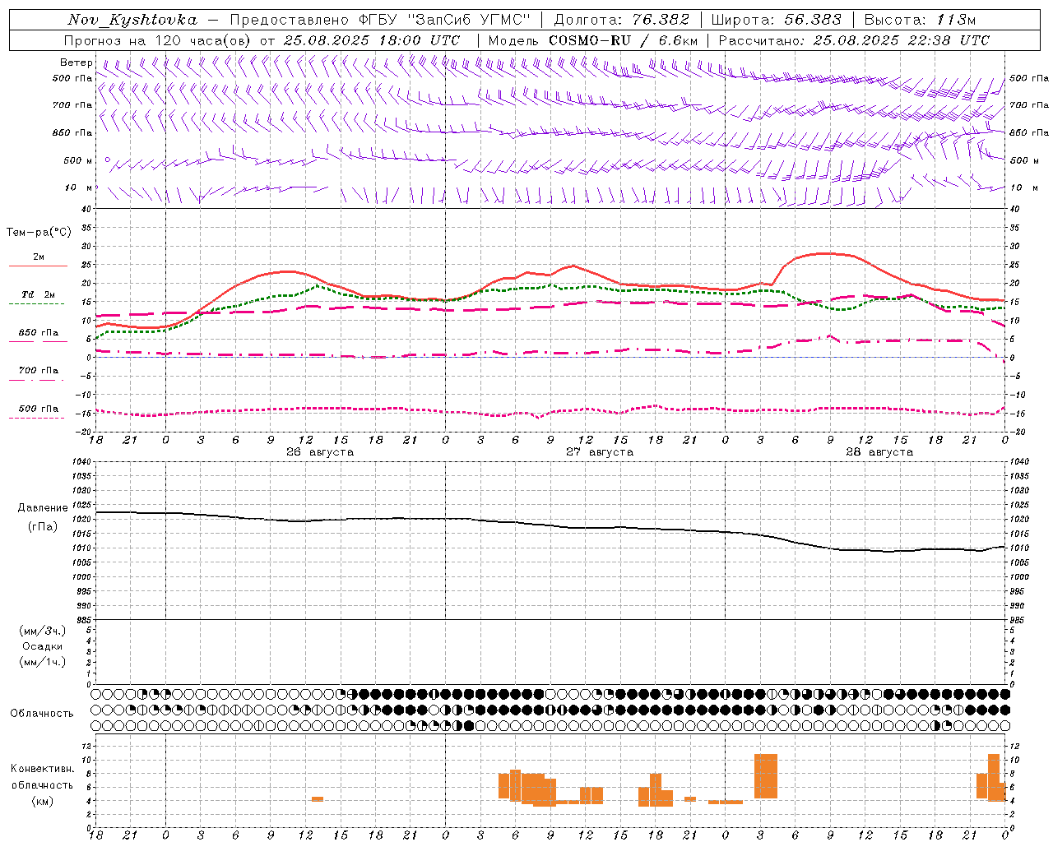
Task: Click the station name Nov_Kyshtovka in the header
Action: click(132, 20)
